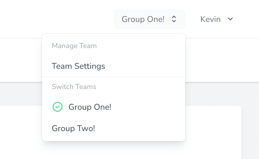The height and width of the screenshot is (159, 259).
Task: Click the gray page background right of the card
Action: [x=251, y=125]
